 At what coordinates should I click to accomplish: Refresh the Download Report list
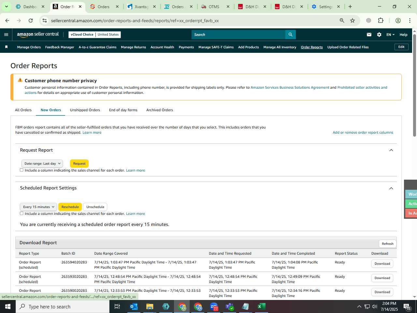click(x=387, y=244)
